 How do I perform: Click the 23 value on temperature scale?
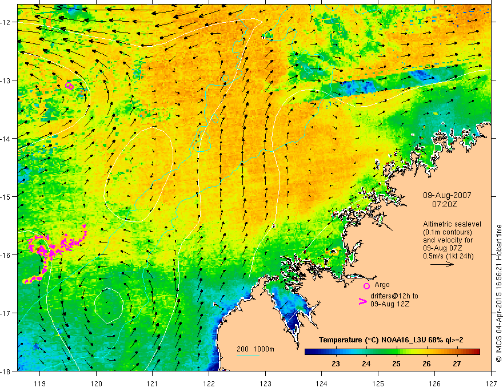pos(336,363)
